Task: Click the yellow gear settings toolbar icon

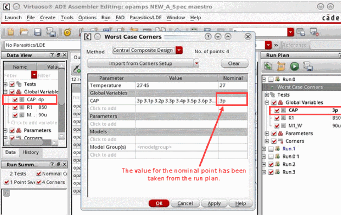Action: pyautogui.click(x=67, y=32)
